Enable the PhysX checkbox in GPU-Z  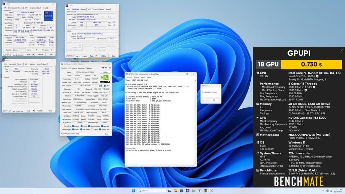pyautogui.click(x=92, y=129)
